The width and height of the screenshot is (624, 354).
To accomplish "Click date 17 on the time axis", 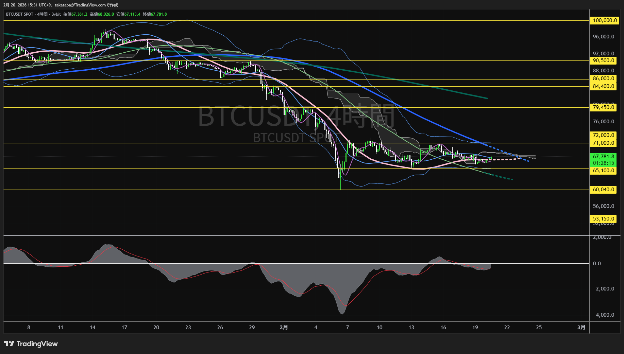I will (x=124, y=328).
